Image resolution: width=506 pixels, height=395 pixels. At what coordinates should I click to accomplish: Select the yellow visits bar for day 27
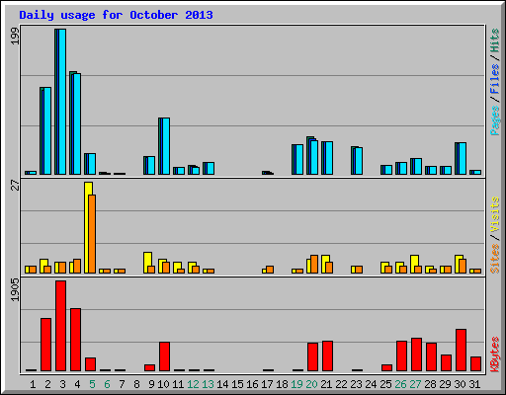click(x=414, y=264)
